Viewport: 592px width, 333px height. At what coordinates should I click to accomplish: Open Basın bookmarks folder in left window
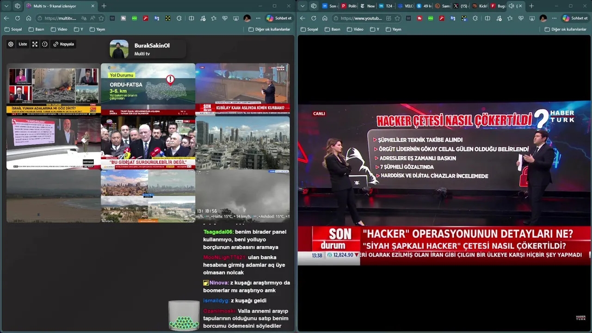(x=36, y=29)
